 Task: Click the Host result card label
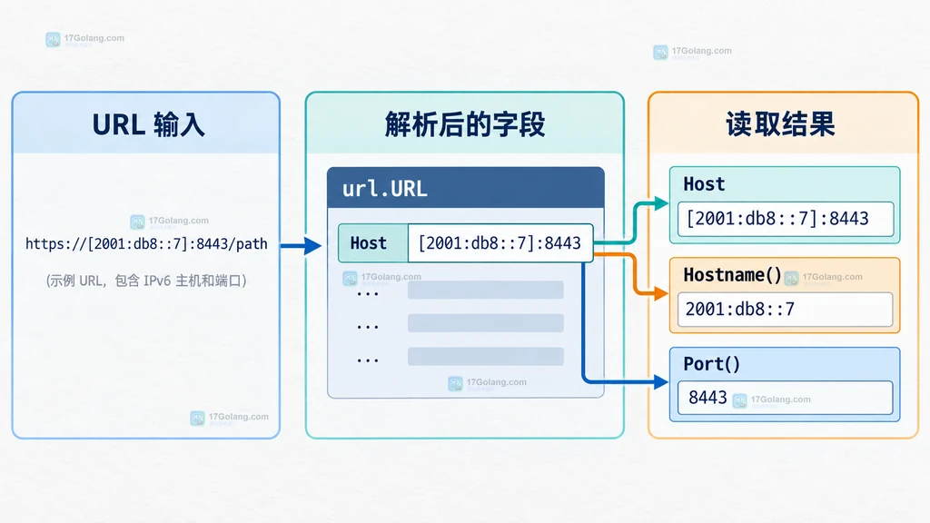704,184
